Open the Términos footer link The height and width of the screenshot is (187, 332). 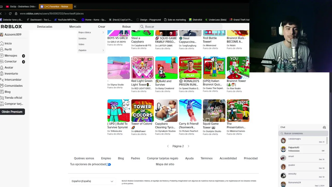point(206,158)
